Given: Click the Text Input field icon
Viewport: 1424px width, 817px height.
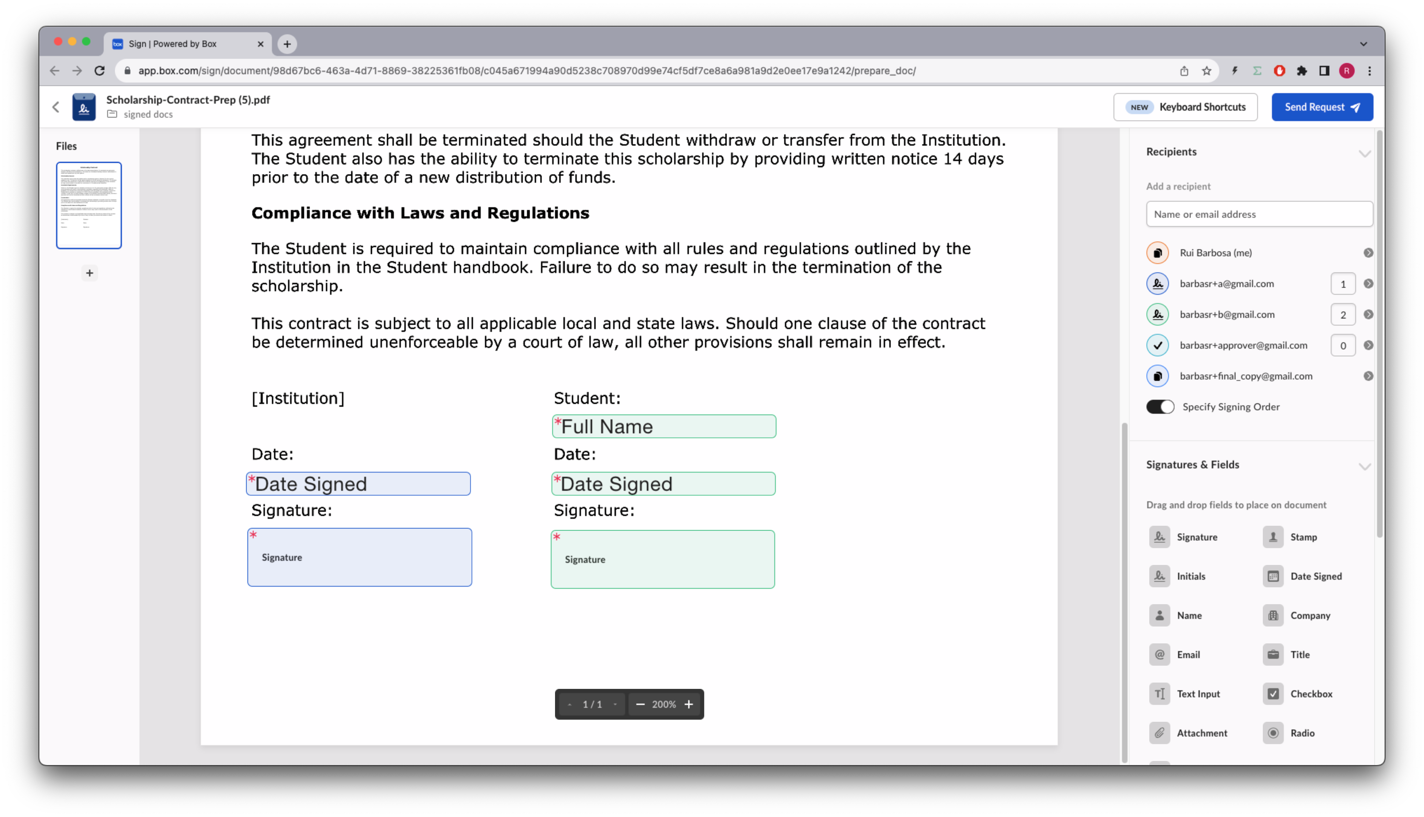Looking at the screenshot, I should 1159,694.
